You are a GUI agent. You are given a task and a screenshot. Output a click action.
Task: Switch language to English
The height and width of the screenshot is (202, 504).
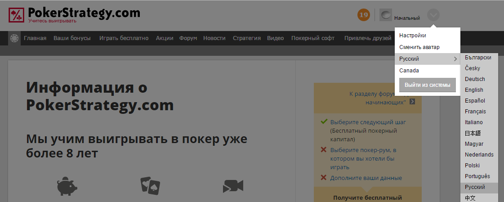point(479,90)
